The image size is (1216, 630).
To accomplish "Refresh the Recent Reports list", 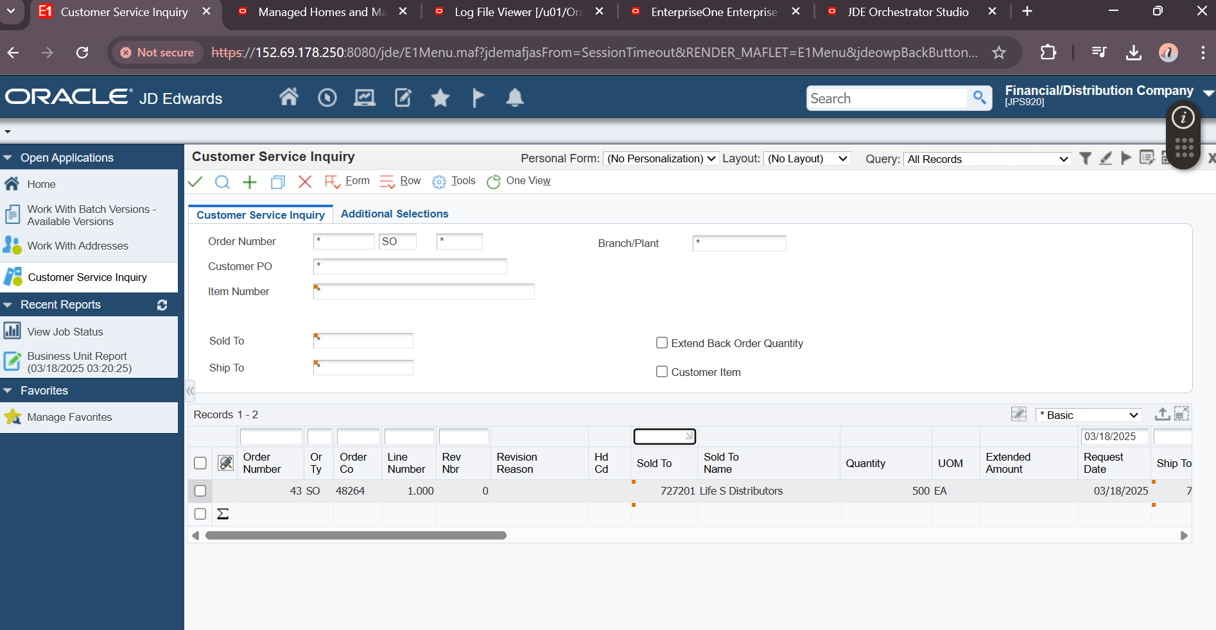I will 162,305.
